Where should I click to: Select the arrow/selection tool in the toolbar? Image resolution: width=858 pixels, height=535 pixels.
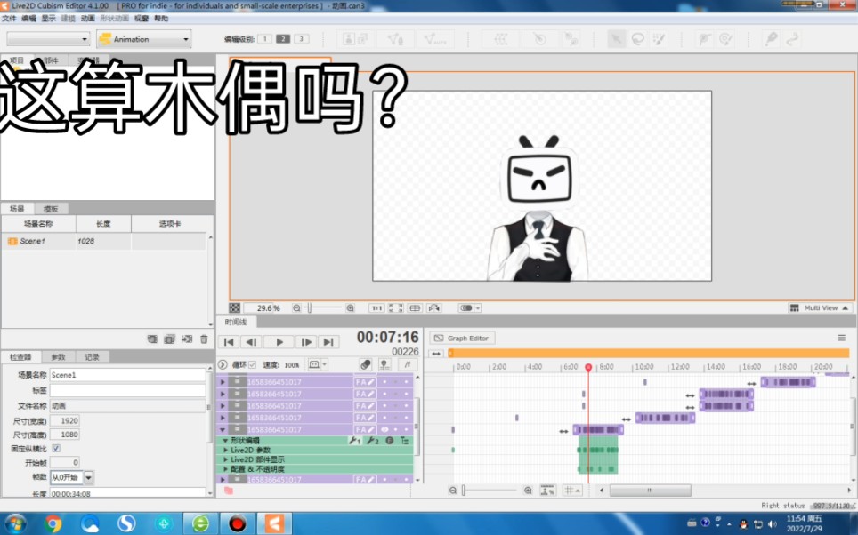click(x=615, y=39)
